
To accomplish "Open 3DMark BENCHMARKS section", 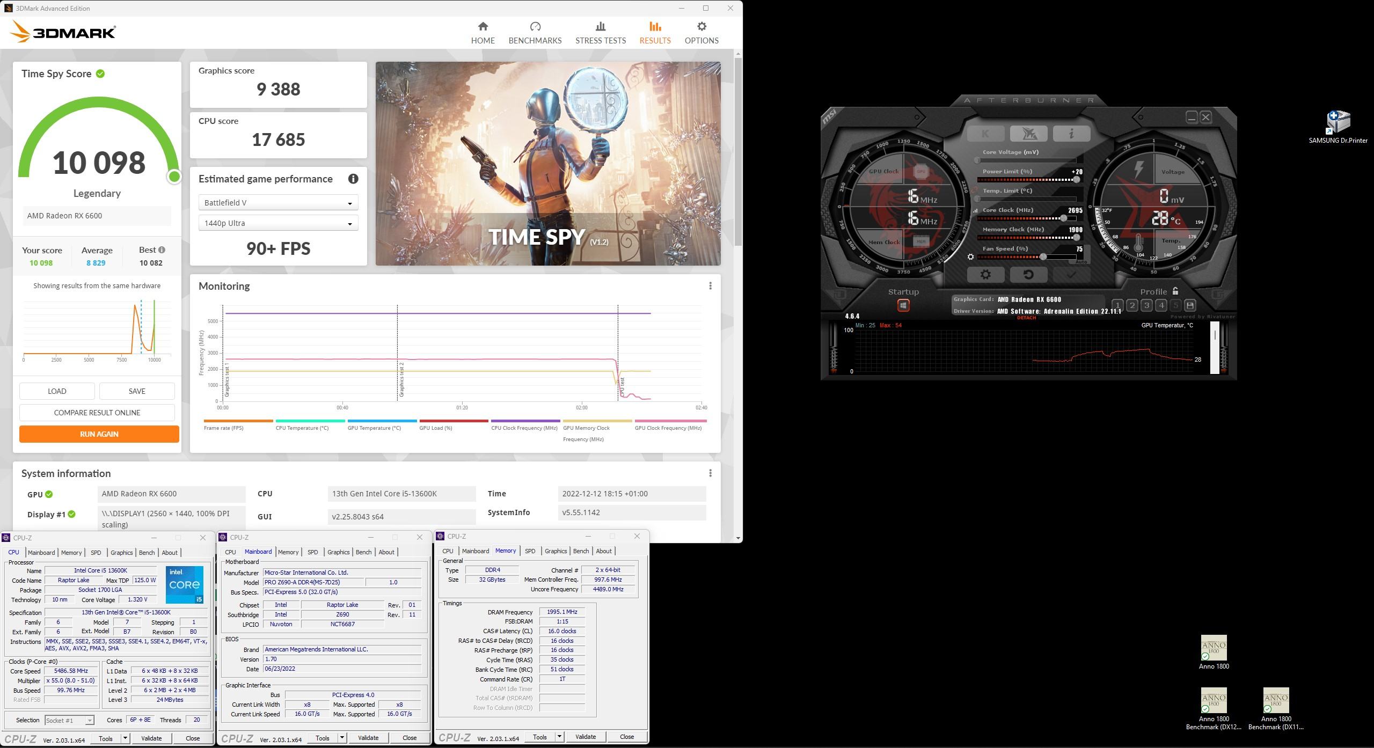I will click(535, 33).
